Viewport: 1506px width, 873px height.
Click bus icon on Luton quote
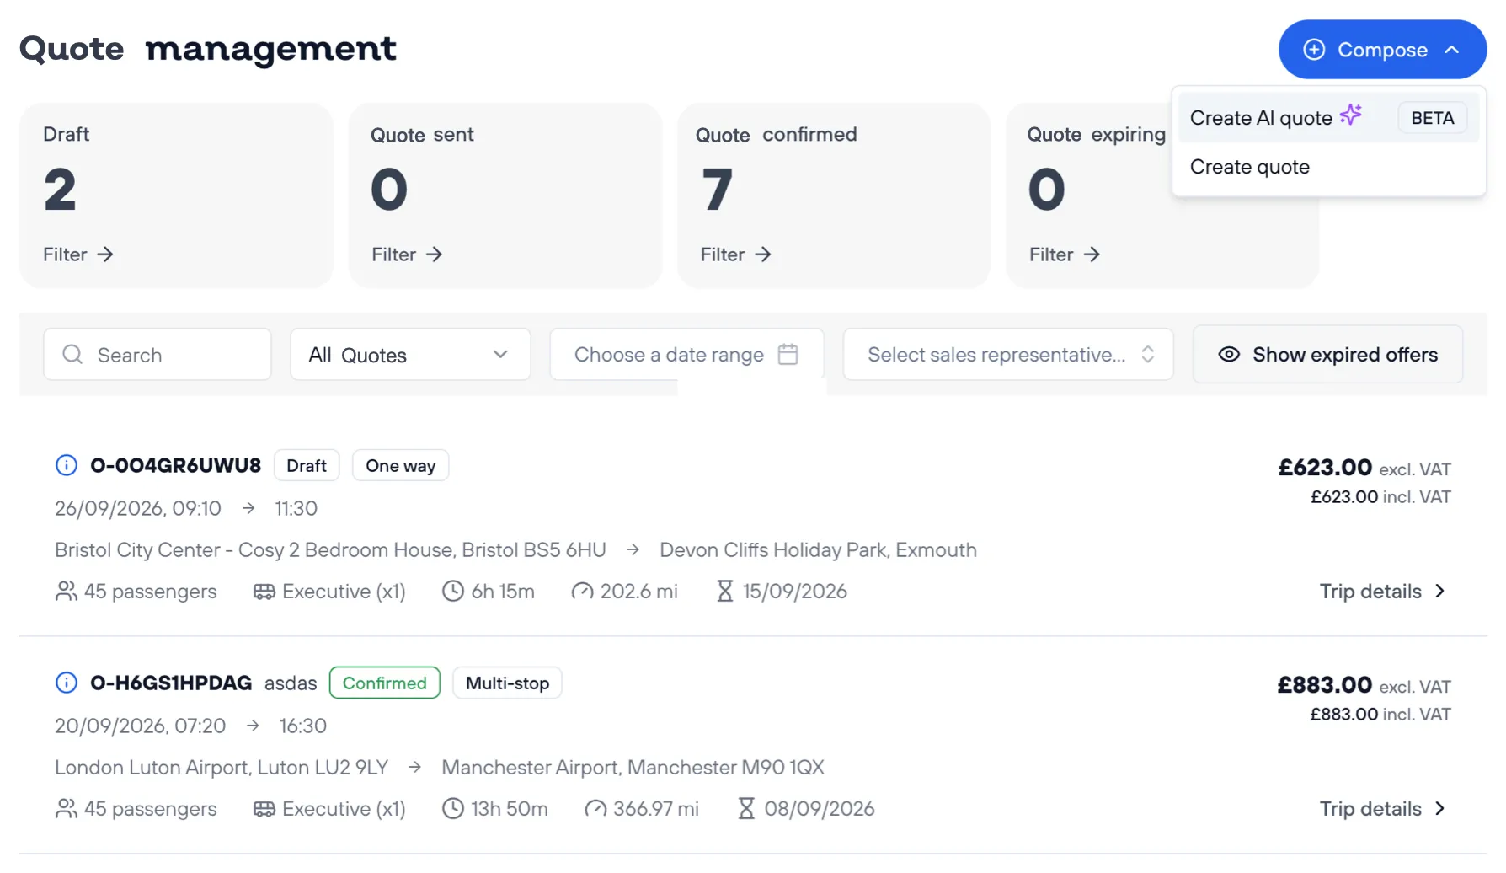click(264, 809)
